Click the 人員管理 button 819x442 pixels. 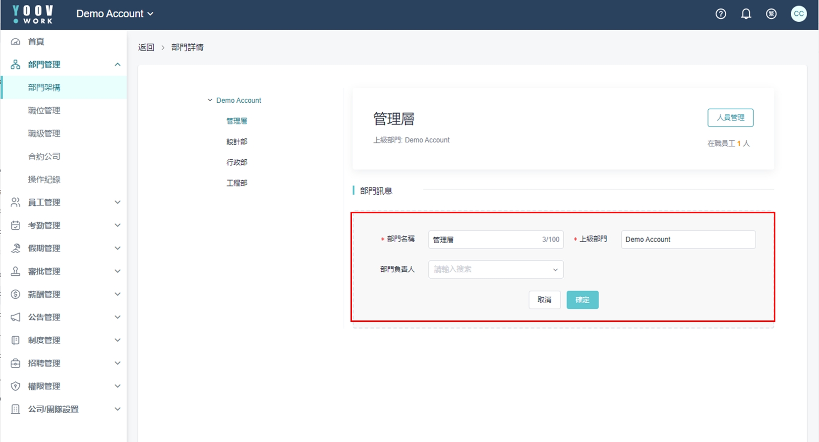730,118
